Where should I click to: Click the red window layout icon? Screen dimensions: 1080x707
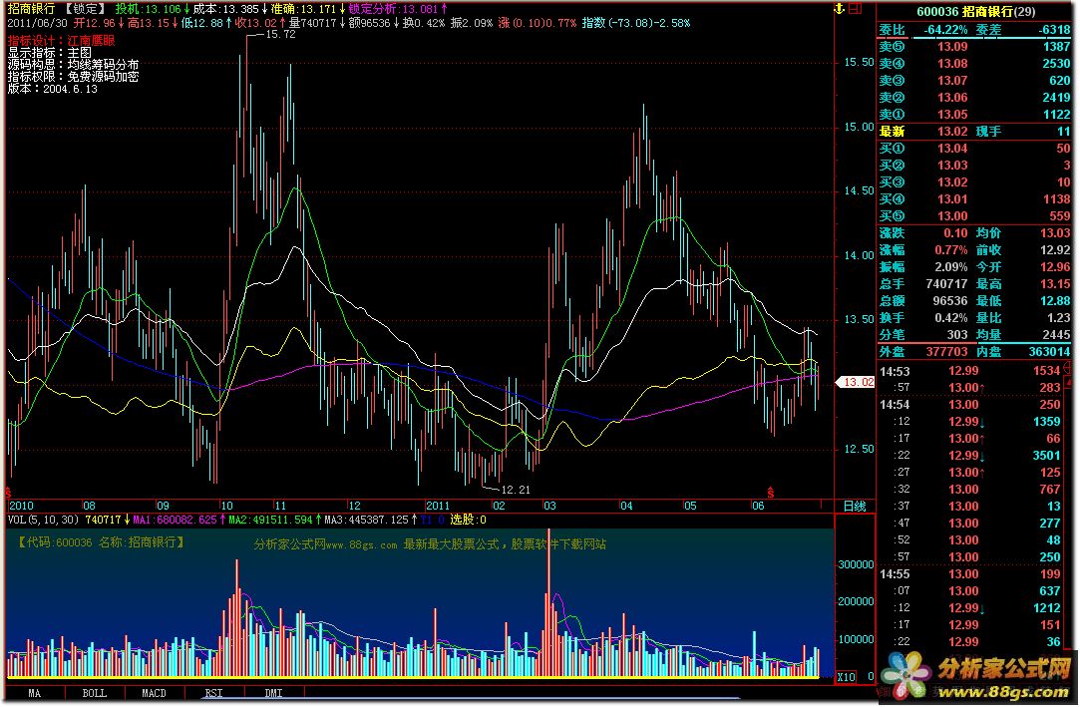point(856,9)
